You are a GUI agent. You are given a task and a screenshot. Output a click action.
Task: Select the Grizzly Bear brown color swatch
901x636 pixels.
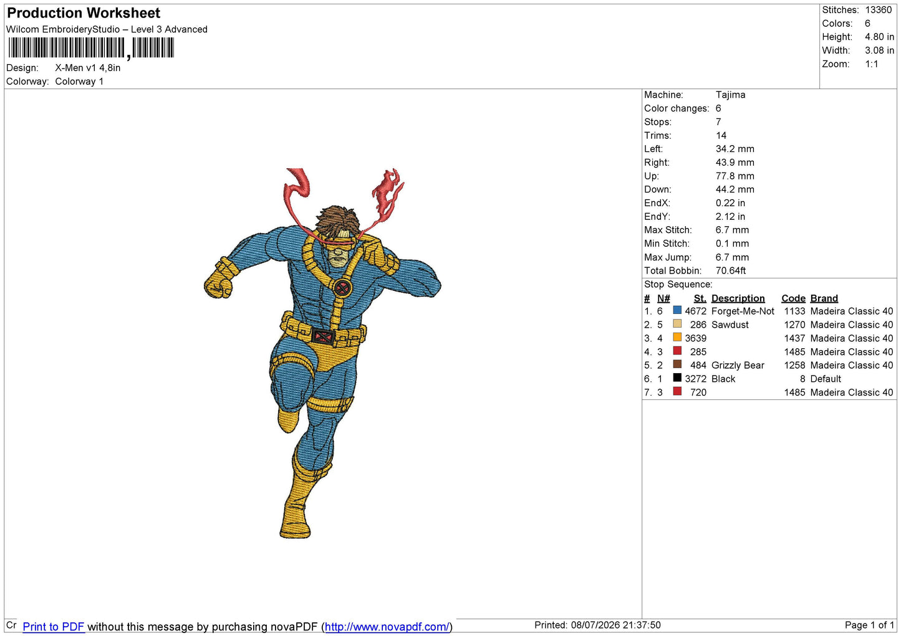click(x=677, y=364)
